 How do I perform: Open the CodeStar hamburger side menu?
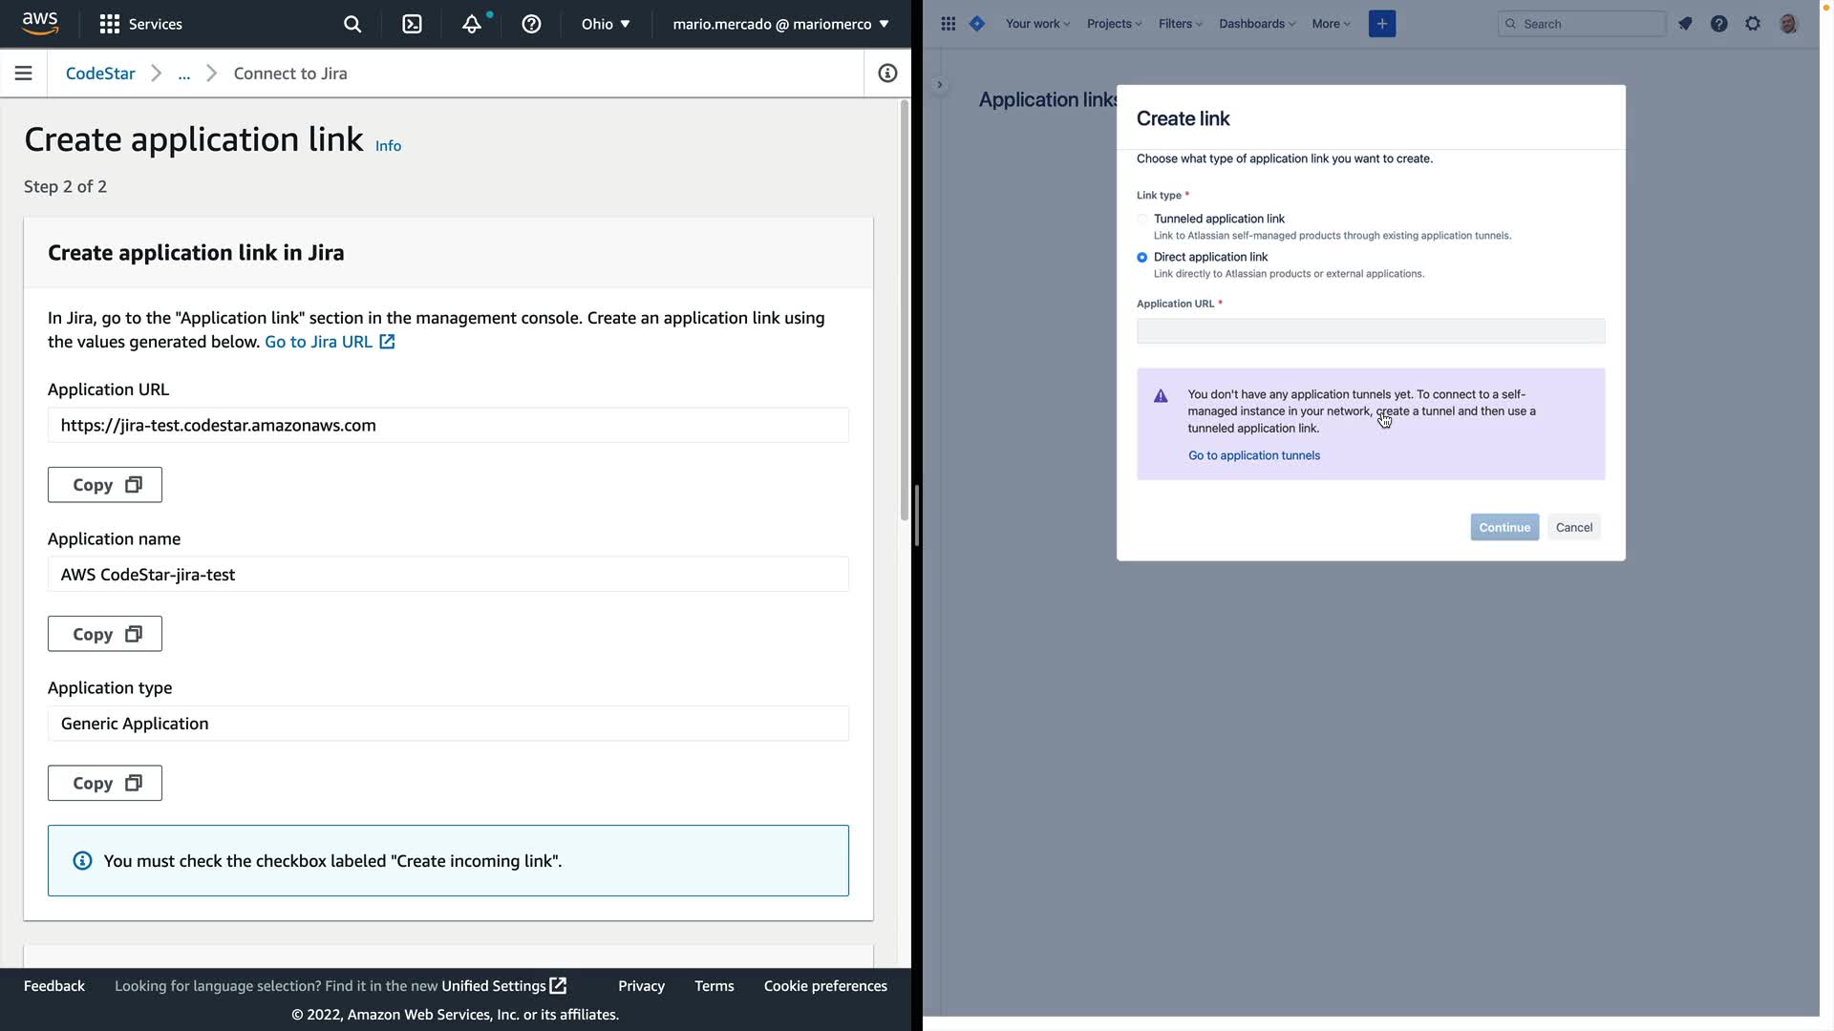coord(24,74)
